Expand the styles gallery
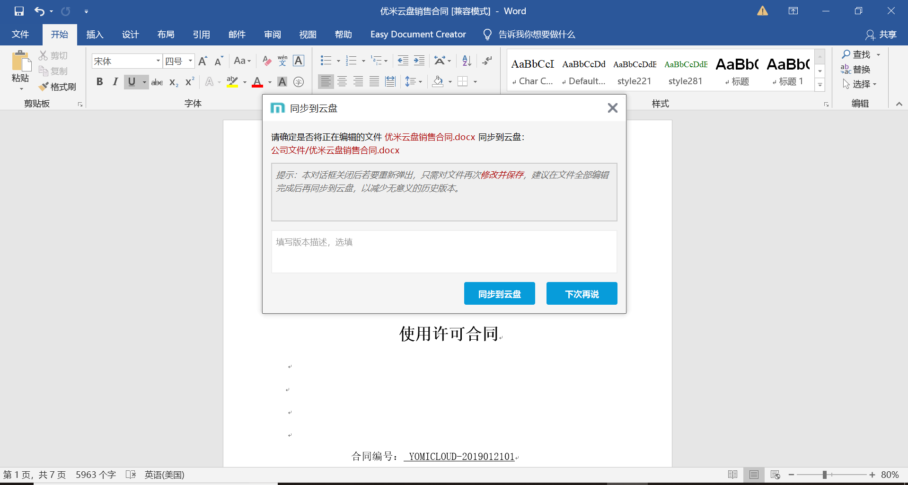The image size is (908, 485). (x=820, y=85)
